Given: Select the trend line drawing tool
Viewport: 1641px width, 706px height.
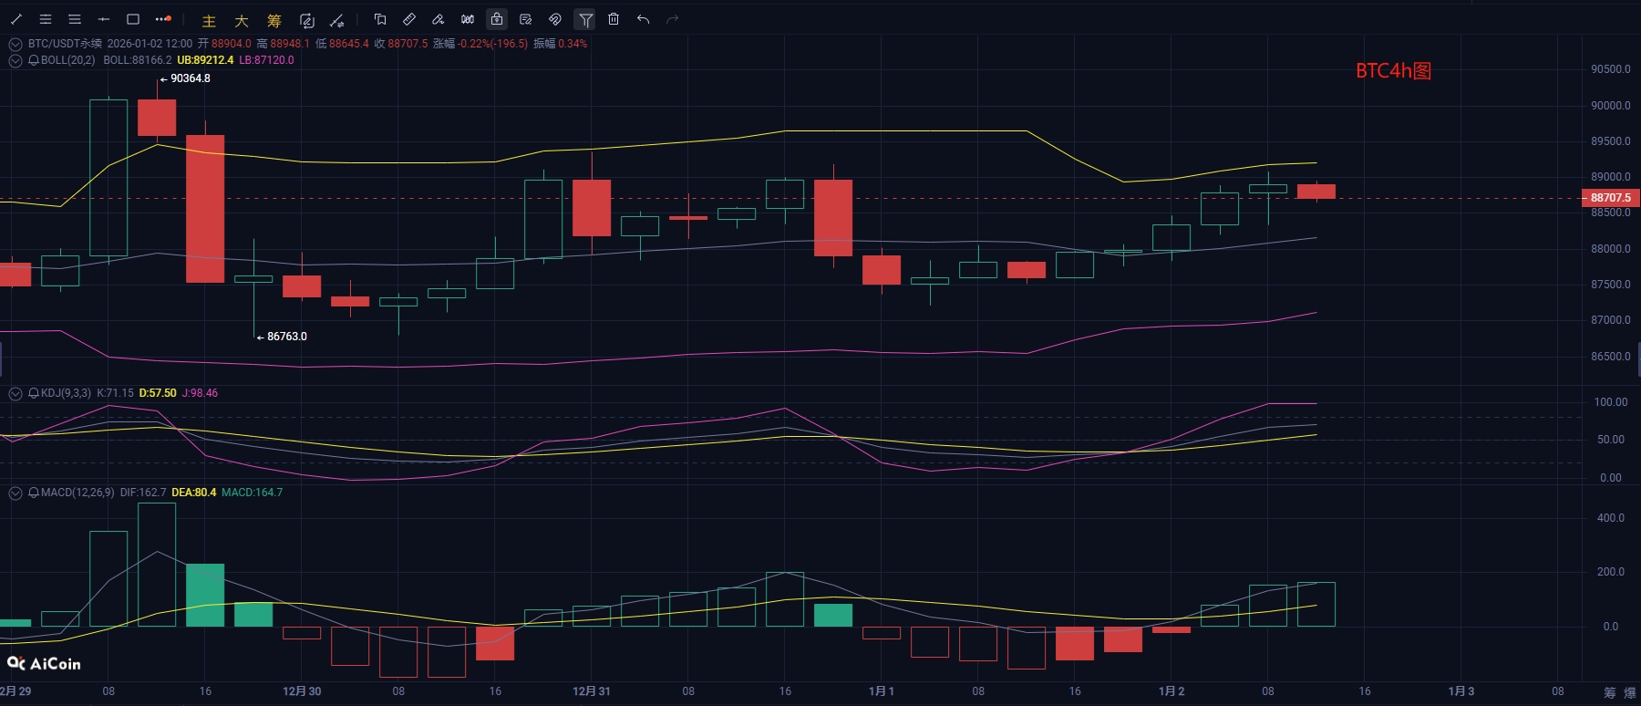Looking at the screenshot, I should pos(16,19).
